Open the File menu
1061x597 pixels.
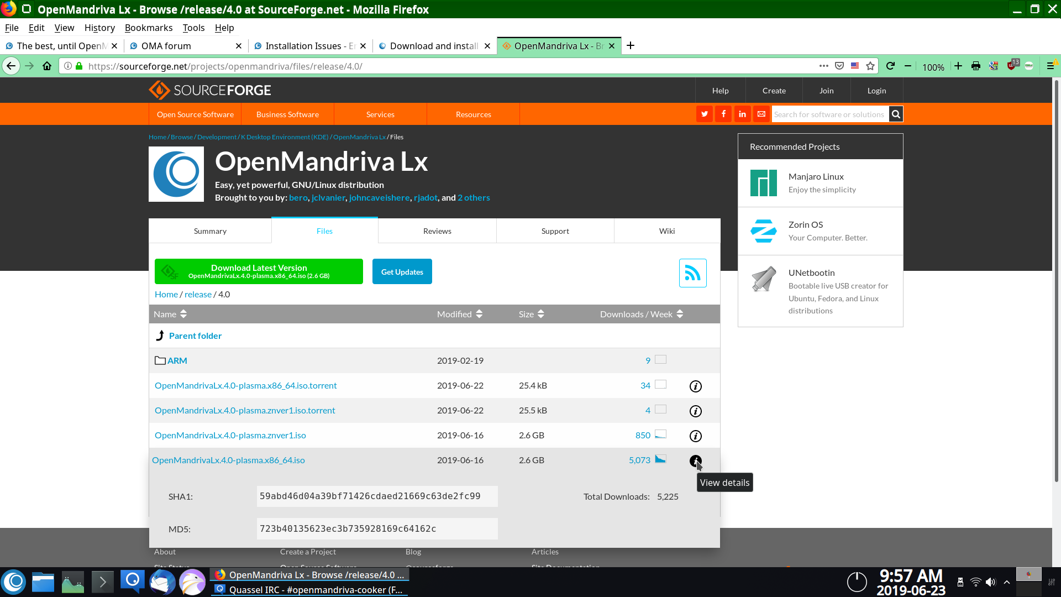[12, 28]
